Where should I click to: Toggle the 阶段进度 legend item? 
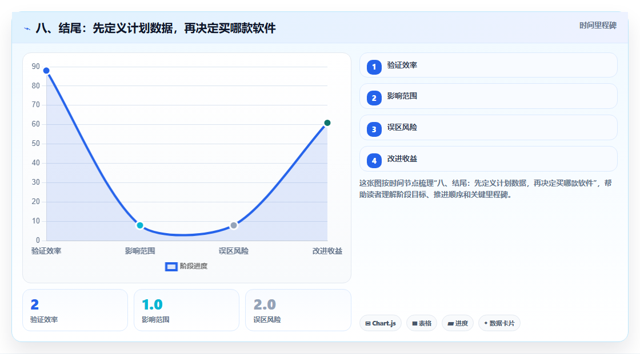186,266
